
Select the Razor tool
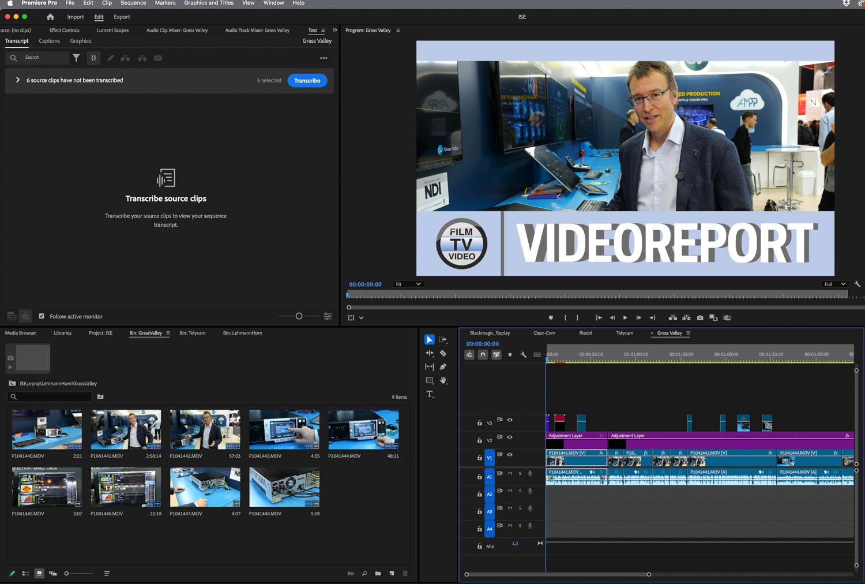(443, 353)
